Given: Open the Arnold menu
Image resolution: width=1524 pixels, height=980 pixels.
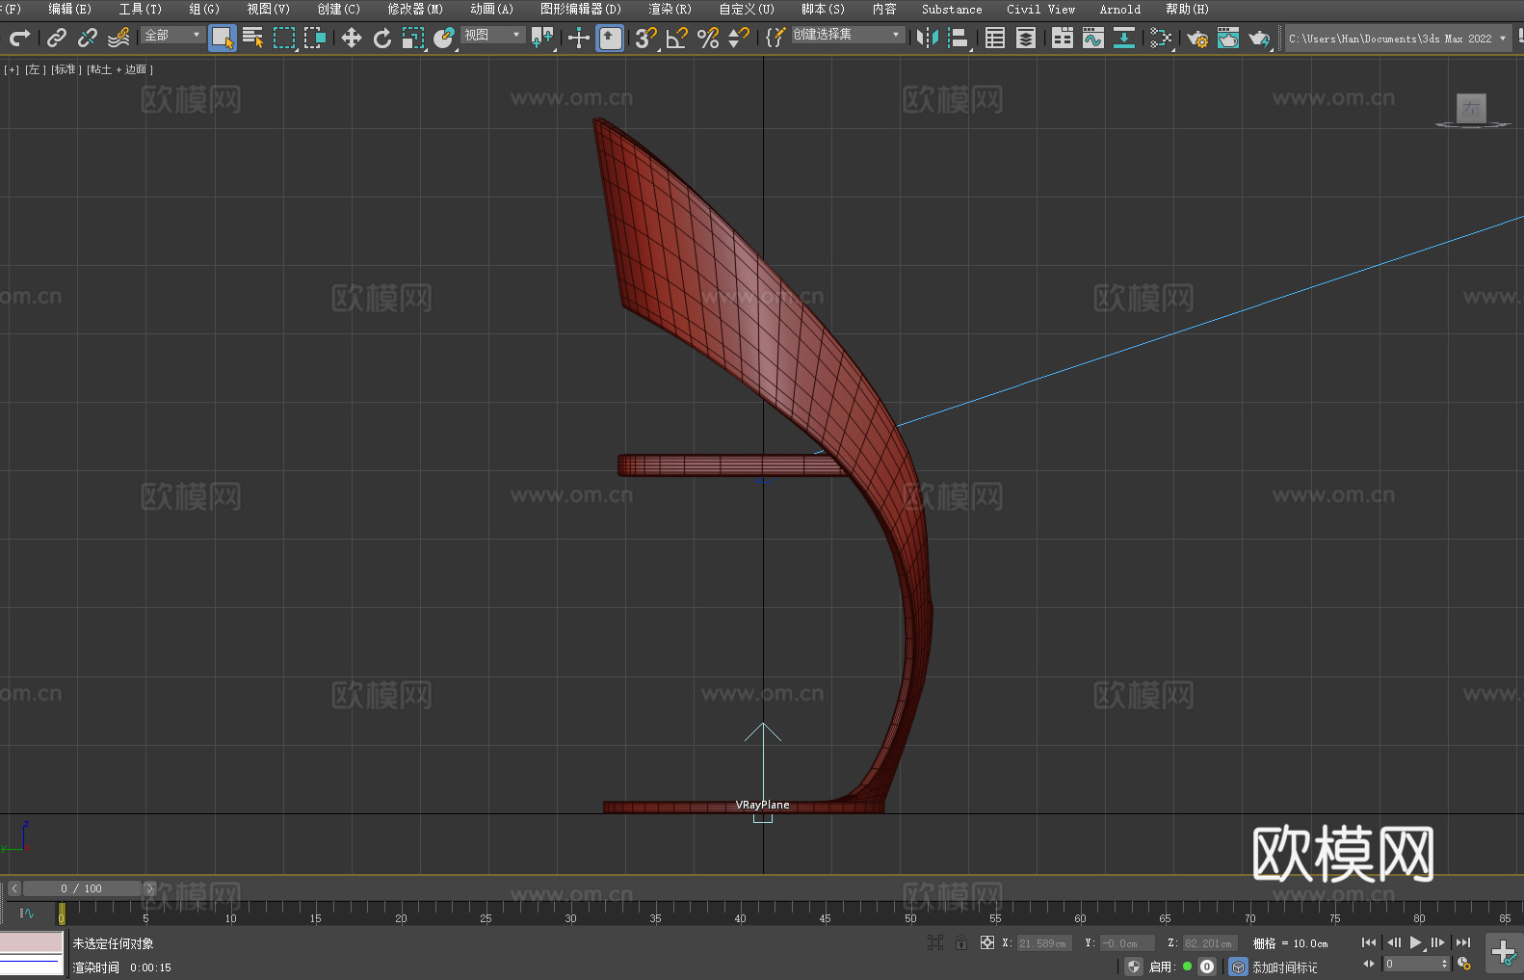Looking at the screenshot, I should (x=1120, y=10).
